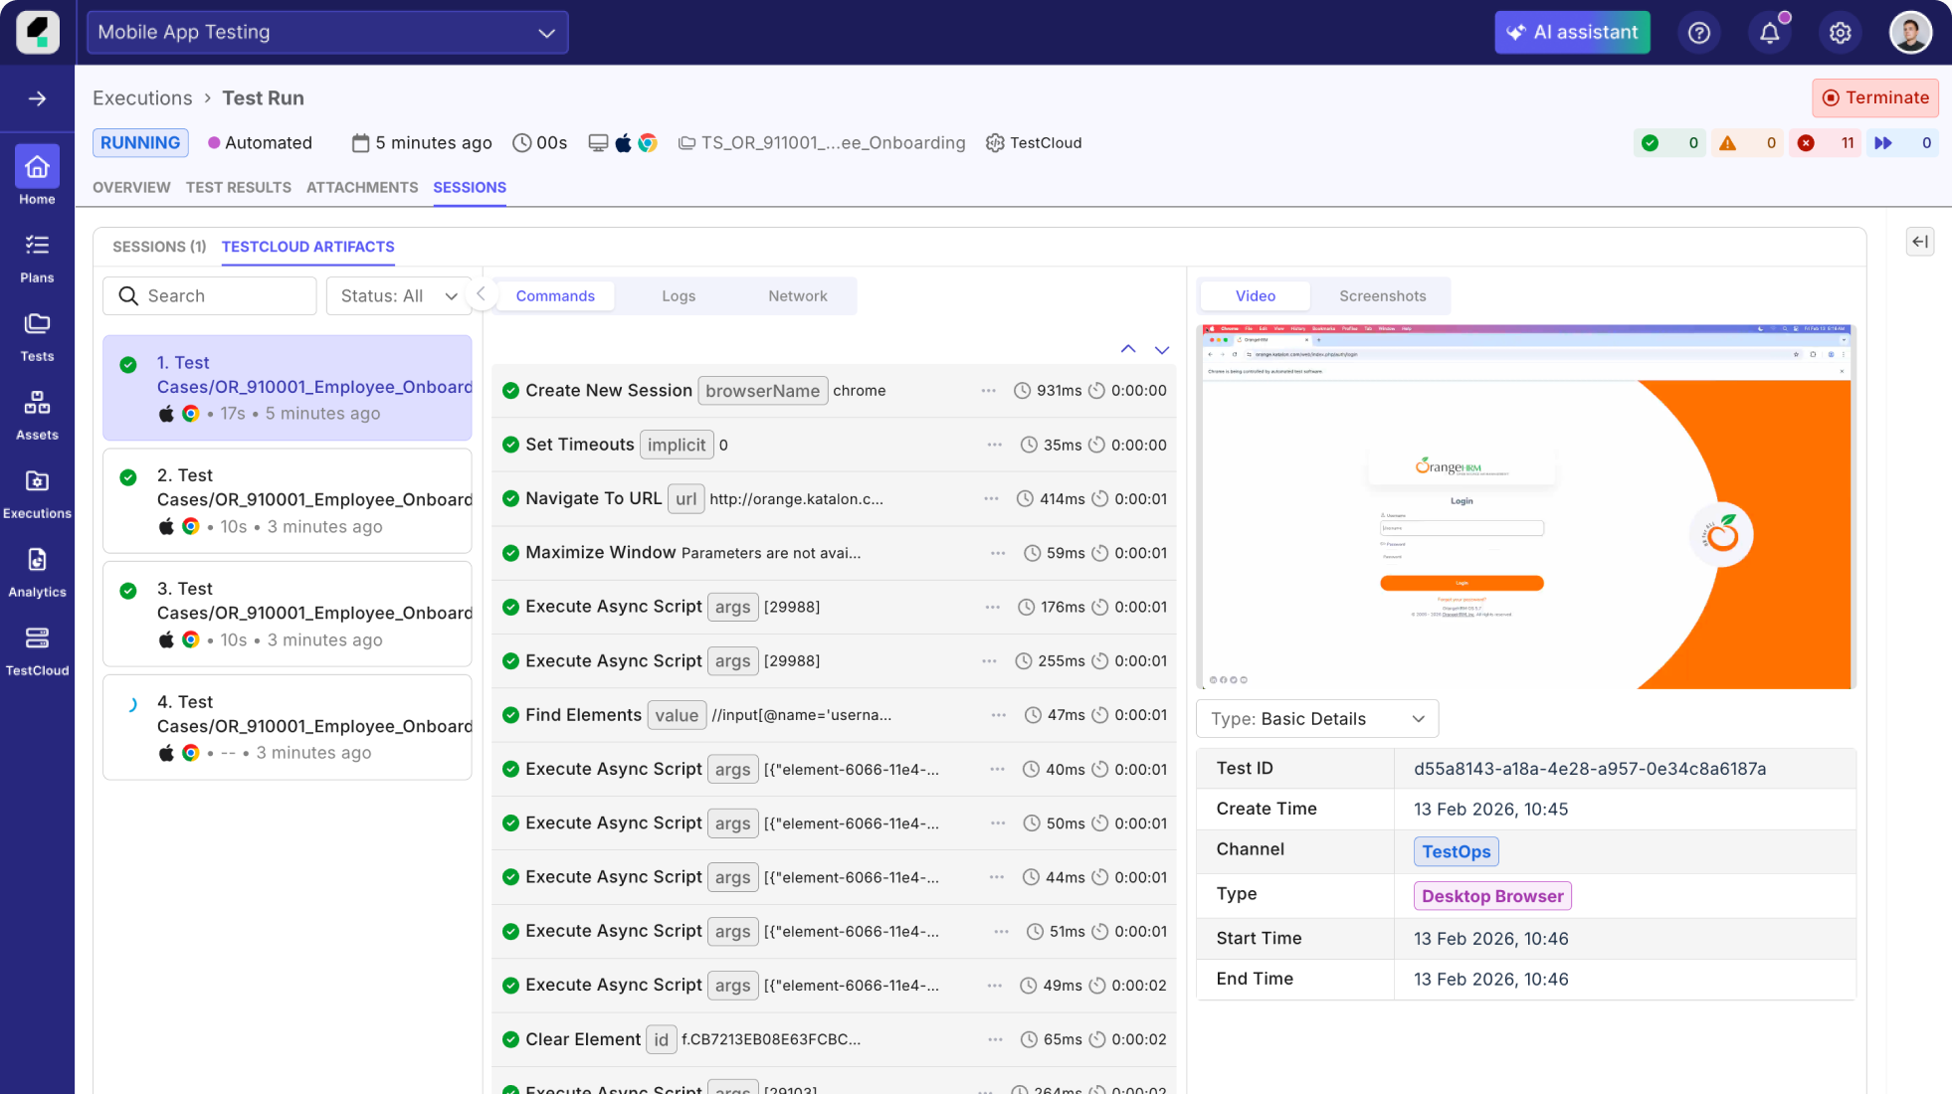The image size is (1952, 1094).
Task: Open the Mobile App Testing project dropdown
Action: (327, 32)
